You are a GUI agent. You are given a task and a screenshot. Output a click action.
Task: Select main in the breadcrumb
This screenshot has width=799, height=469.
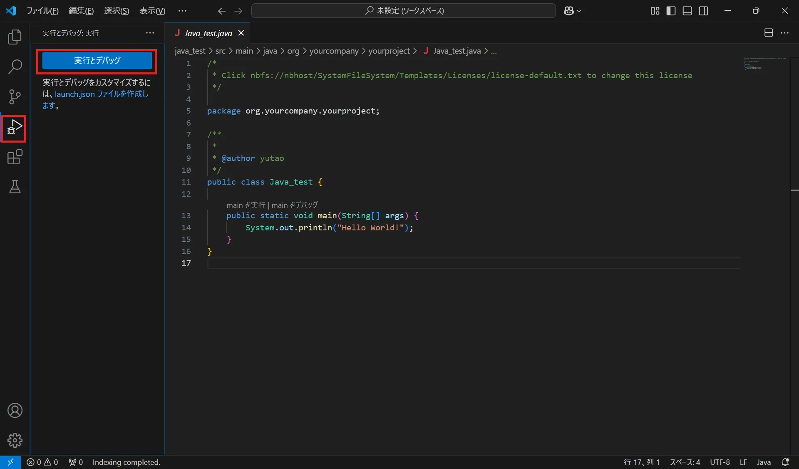tap(244, 51)
